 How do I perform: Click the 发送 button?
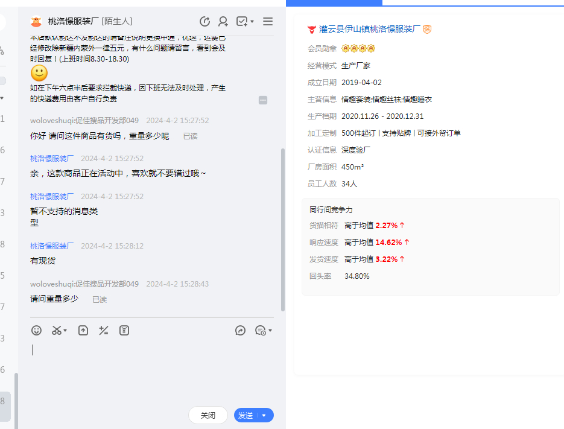(246, 415)
